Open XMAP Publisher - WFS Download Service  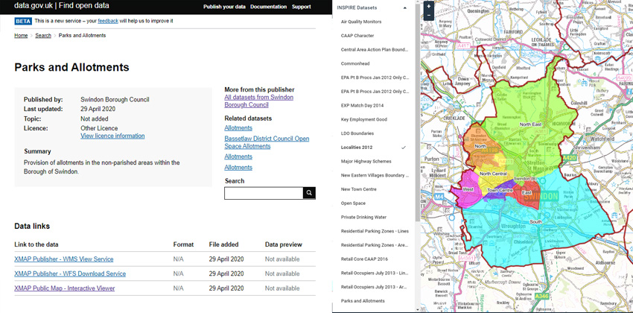point(70,274)
